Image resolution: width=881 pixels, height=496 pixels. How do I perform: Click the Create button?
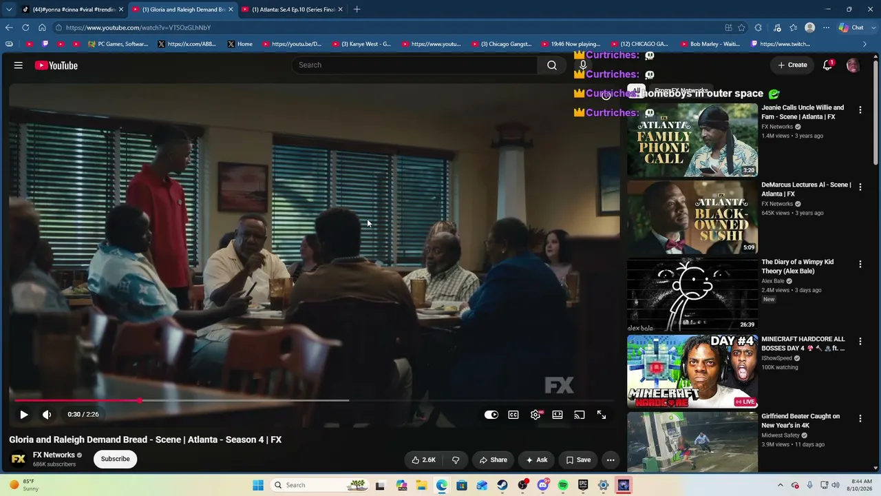pyautogui.click(x=792, y=65)
